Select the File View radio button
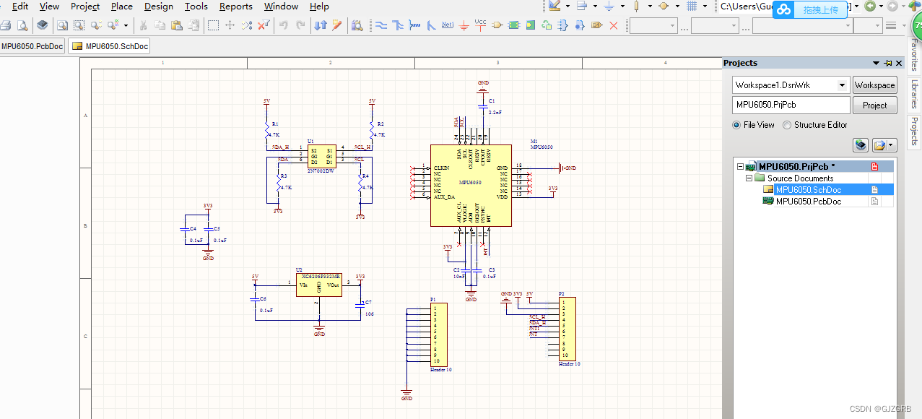 [736, 125]
